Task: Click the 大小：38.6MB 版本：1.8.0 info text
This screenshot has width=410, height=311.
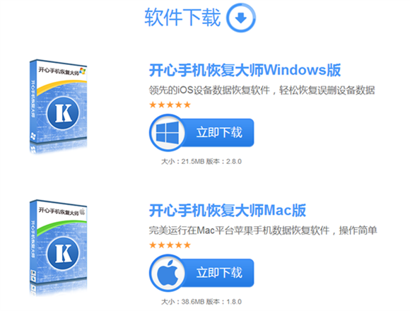Action: 201,302
